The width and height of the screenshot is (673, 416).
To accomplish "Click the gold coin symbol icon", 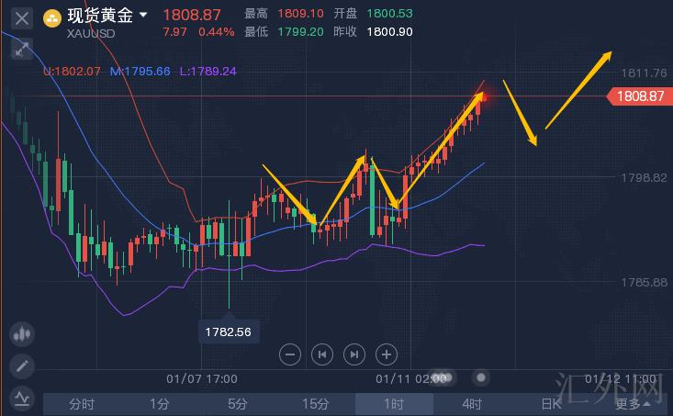I will (51, 16).
